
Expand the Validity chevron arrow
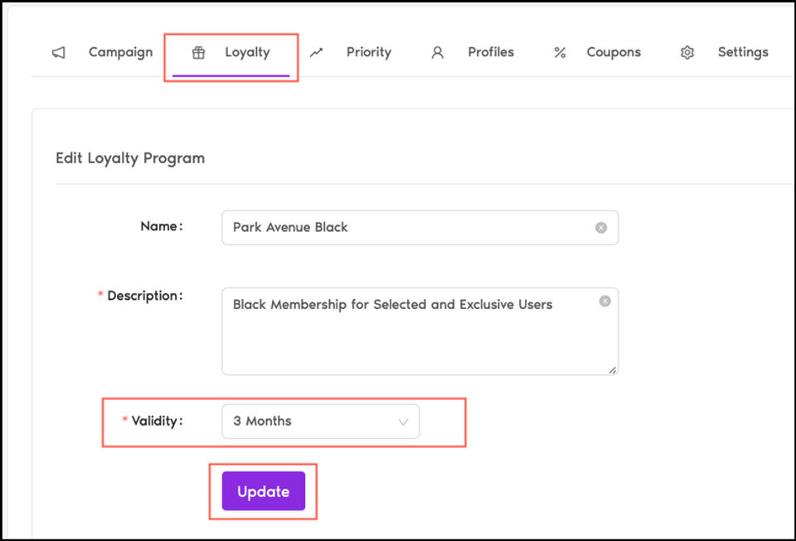[x=403, y=422]
